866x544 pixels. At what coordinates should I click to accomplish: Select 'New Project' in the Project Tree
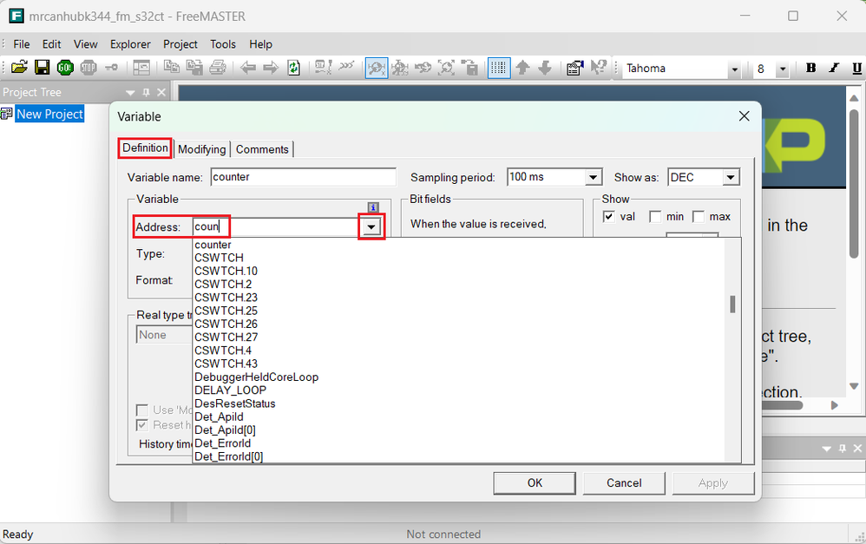pyautogui.click(x=49, y=114)
